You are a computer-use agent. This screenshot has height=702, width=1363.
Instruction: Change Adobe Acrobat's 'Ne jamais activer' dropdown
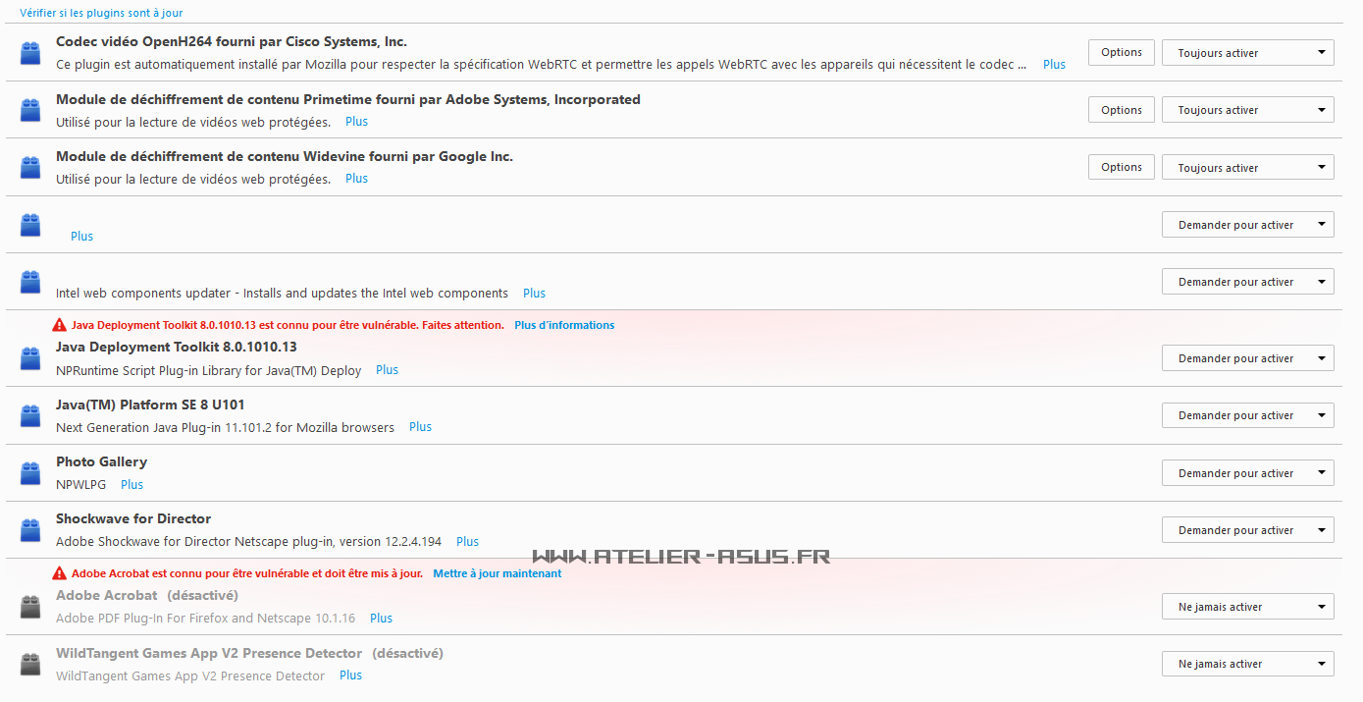pyautogui.click(x=1247, y=607)
